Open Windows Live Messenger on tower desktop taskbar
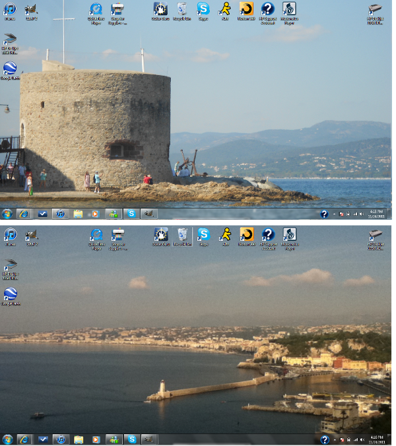This screenshot has width=396, height=446. click(x=114, y=214)
